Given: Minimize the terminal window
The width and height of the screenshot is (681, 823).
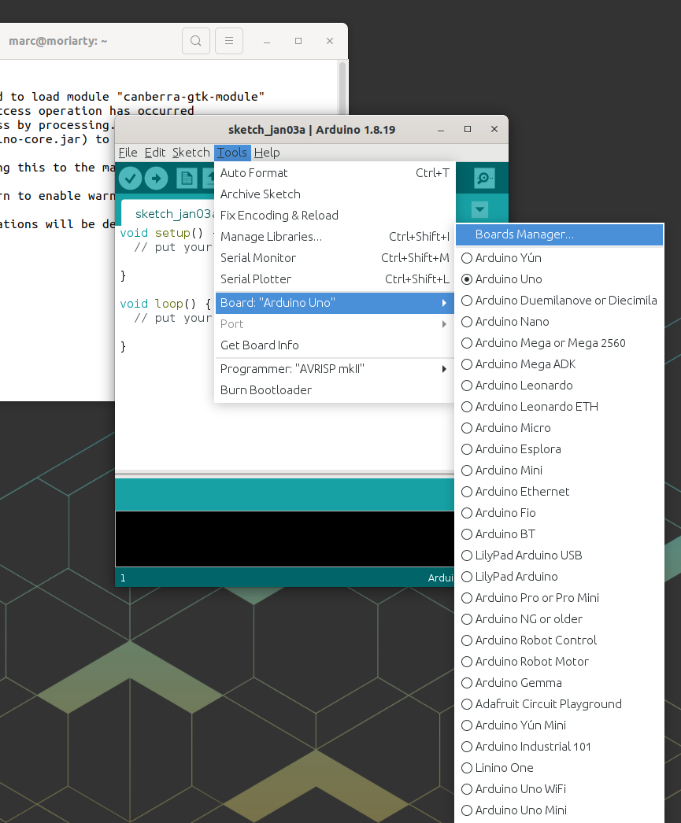Looking at the screenshot, I should coord(267,41).
